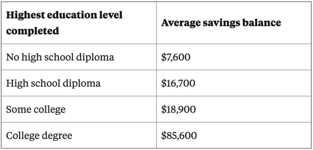This screenshot has height=150, width=313.
Task: Click 'education level' text in header
Action: click(x=85, y=15)
